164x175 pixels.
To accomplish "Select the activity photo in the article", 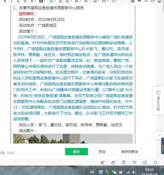I will pos(73,138).
